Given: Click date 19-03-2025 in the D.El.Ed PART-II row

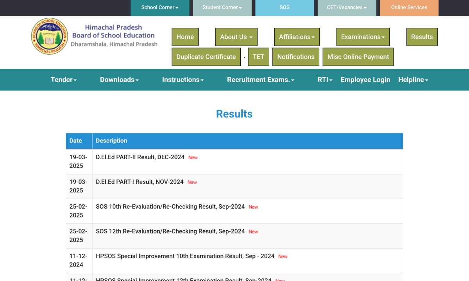Looking at the screenshot, I should 79,162.
